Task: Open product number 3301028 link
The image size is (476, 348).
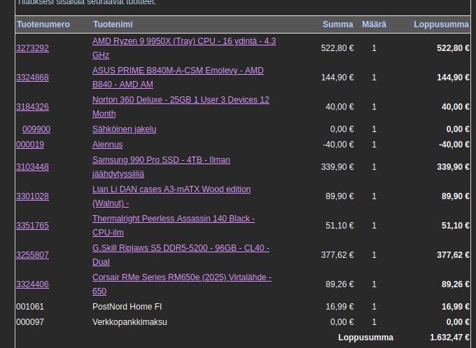Action: [x=32, y=196]
